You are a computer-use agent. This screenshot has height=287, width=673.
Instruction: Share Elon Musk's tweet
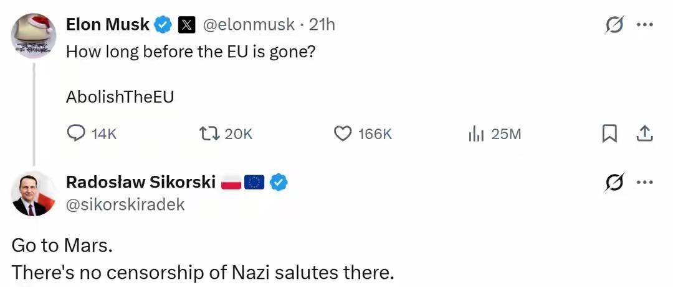pos(644,134)
